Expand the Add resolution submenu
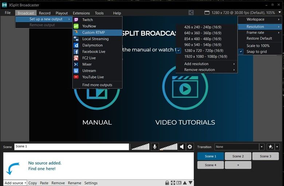The image size is (284, 186). pos(207,64)
